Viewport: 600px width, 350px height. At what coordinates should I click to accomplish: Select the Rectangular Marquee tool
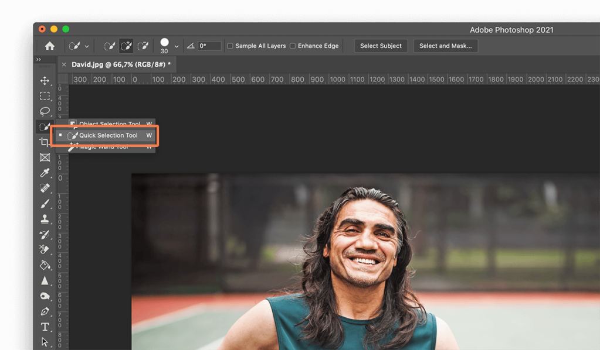[45, 96]
